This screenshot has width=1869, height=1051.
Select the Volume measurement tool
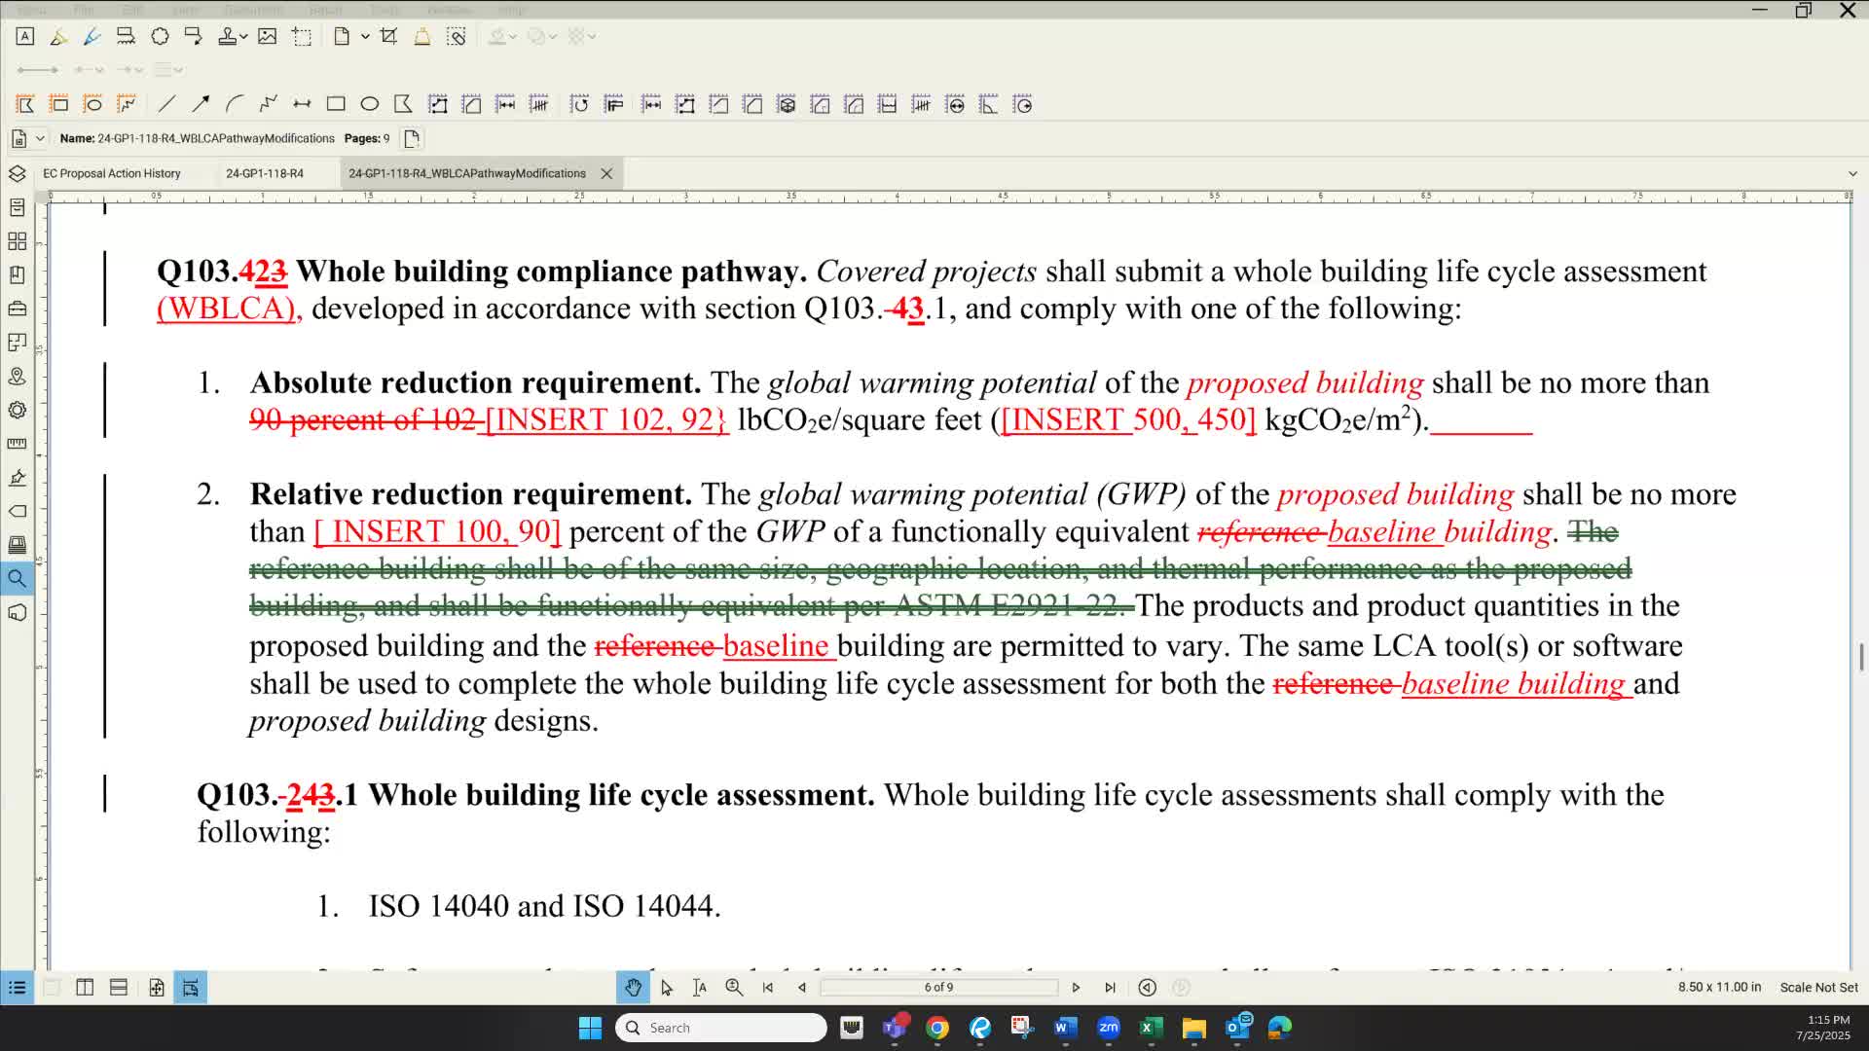tap(787, 104)
